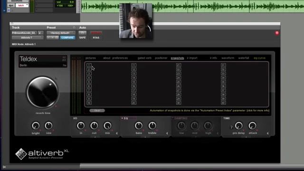
Task: Select snapshot slot 3
Action: 89,74
